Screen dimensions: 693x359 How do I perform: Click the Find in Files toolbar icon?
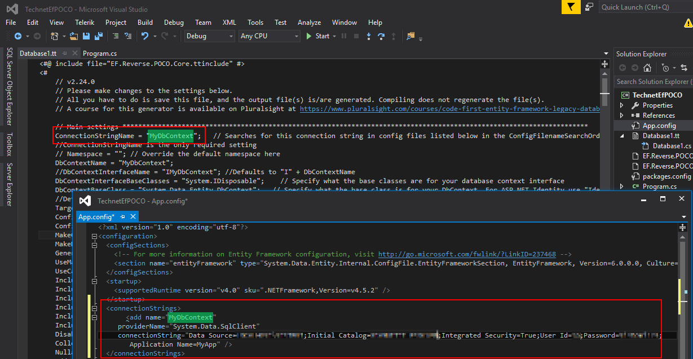(410, 36)
